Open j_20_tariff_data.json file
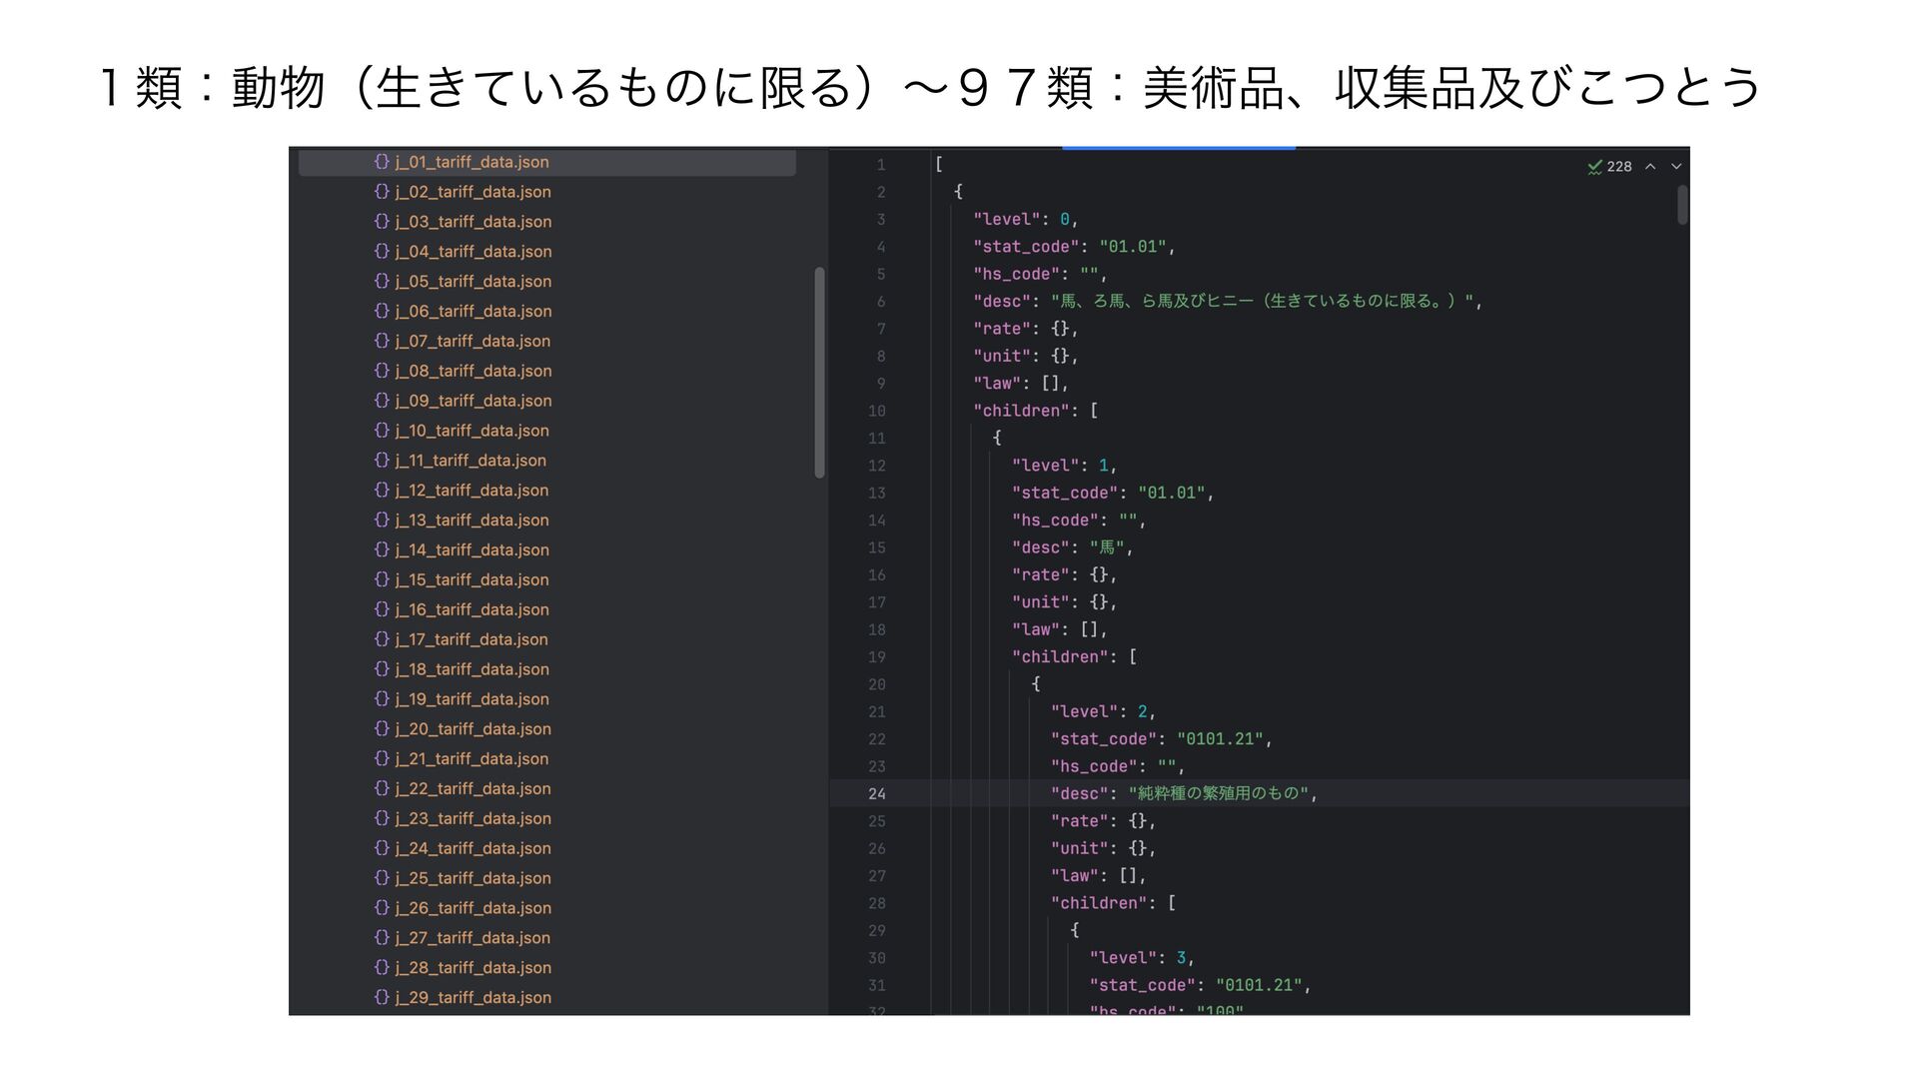The height and width of the screenshot is (1079, 1918). click(x=463, y=729)
